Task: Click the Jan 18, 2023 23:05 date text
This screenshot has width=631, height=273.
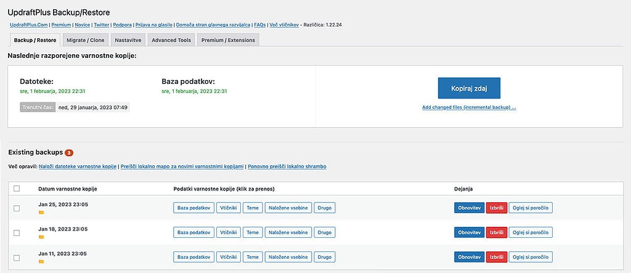Action: pyautogui.click(x=63, y=229)
